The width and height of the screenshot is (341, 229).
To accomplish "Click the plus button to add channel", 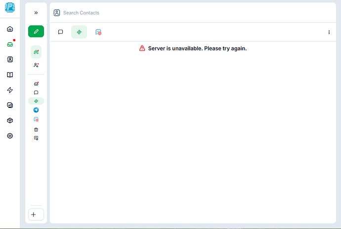I will pyautogui.click(x=36, y=215).
